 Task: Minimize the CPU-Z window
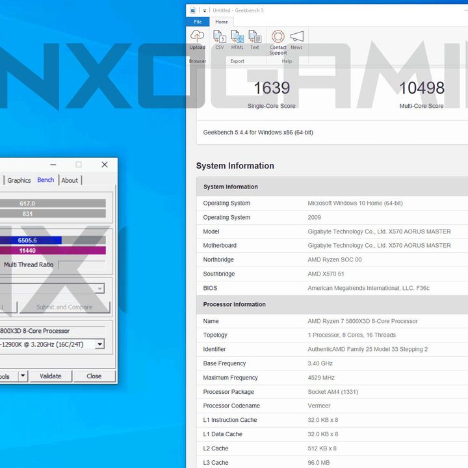coord(53,164)
